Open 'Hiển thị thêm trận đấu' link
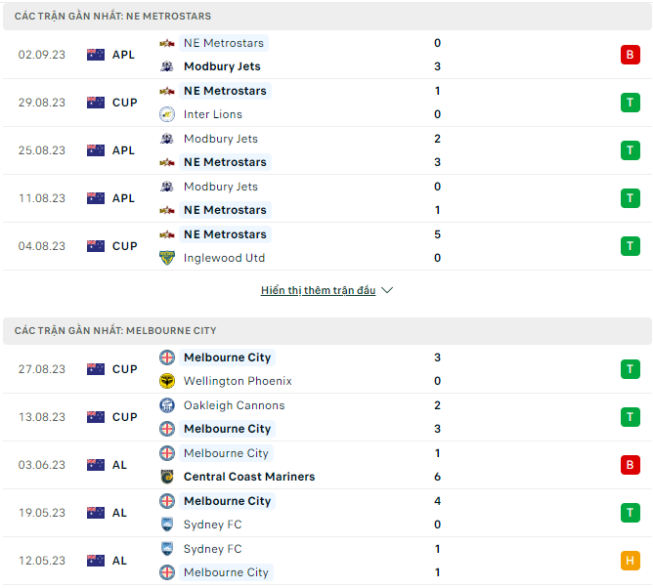Image resolution: width=653 pixels, height=588 pixels. (318, 290)
